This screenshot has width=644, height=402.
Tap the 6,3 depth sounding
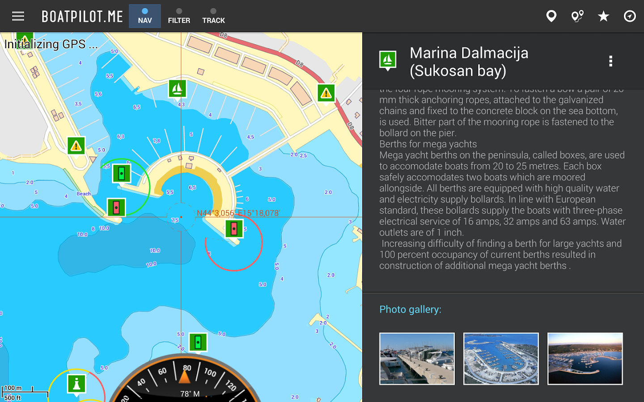pos(121,137)
